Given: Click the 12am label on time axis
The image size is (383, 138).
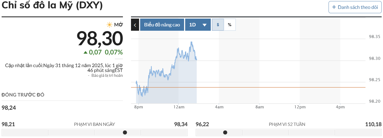Looking at the screenshot, I should (179, 107).
